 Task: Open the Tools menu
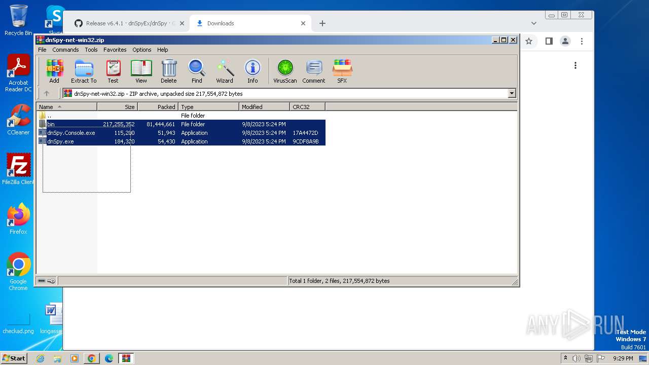pyautogui.click(x=91, y=50)
